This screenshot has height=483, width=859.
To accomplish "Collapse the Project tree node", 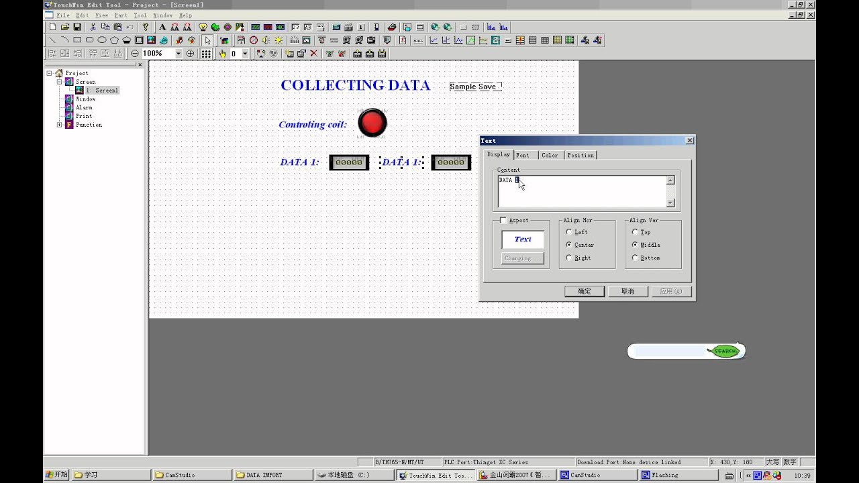I will coord(50,73).
